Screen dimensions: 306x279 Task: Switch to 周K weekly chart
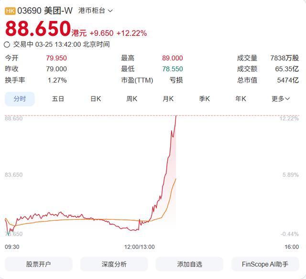point(131,99)
